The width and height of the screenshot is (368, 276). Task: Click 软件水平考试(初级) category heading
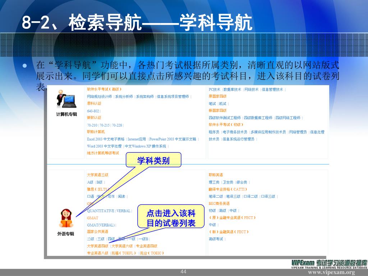click(226, 125)
